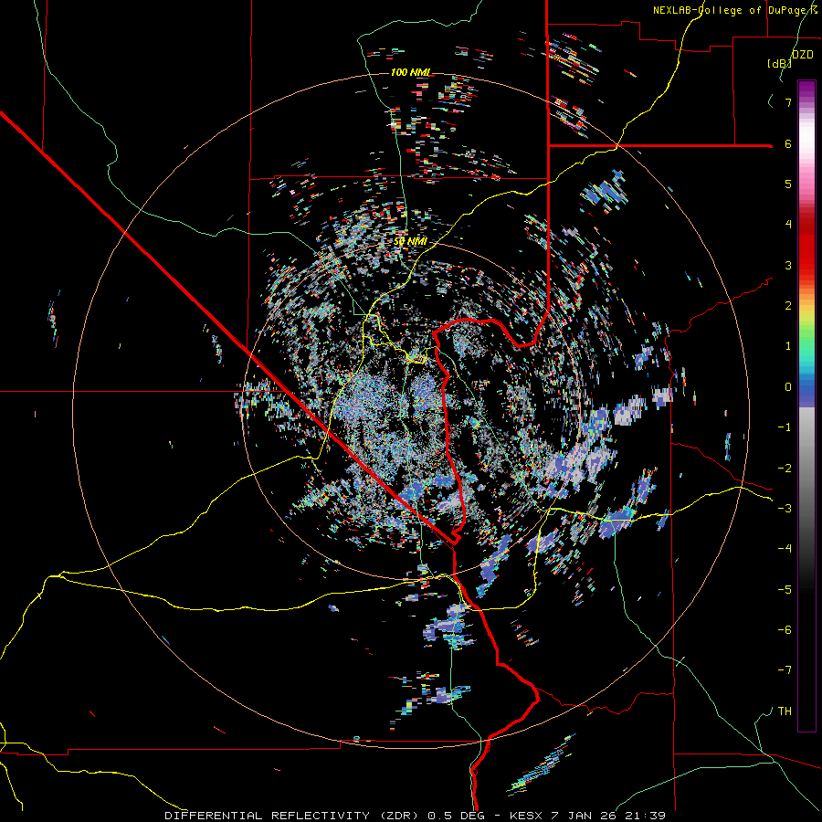Image resolution: width=822 pixels, height=822 pixels.
Task: Click the '7' value on the scale
Action: [x=788, y=102]
